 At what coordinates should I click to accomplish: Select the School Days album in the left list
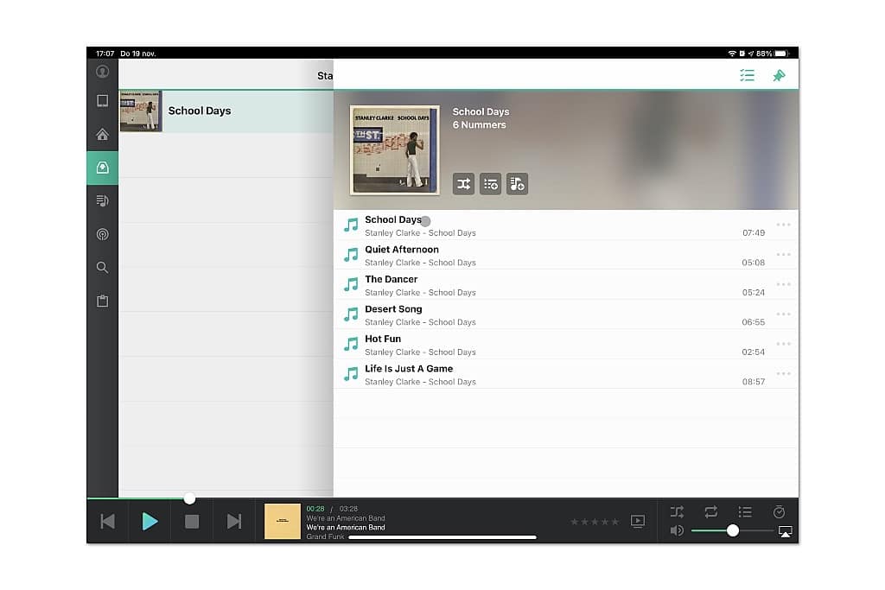(x=226, y=111)
